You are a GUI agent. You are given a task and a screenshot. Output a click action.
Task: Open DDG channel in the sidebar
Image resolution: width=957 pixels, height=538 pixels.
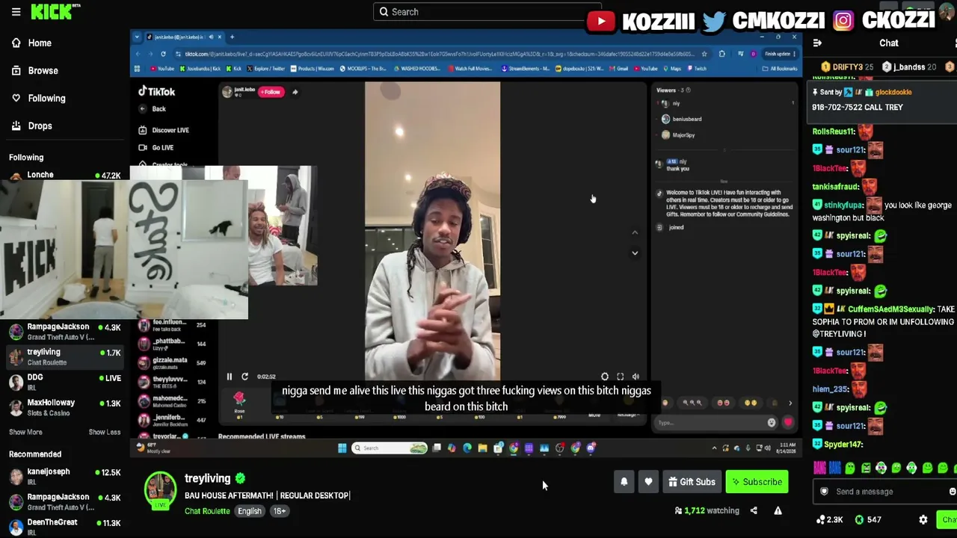[x=65, y=382]
